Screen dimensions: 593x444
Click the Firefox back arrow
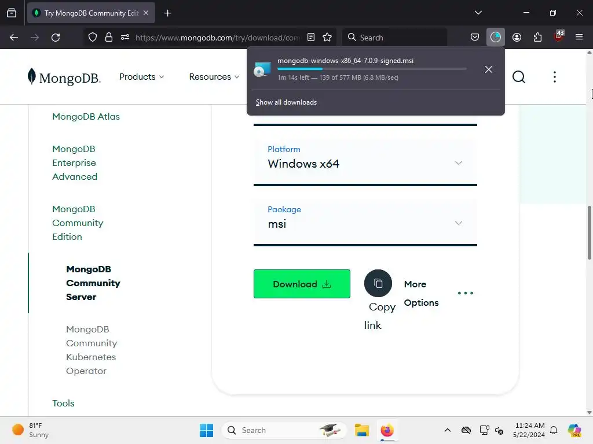coord(14,38)
